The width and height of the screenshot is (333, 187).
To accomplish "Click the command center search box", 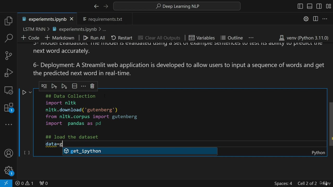I will click(177, 6).
